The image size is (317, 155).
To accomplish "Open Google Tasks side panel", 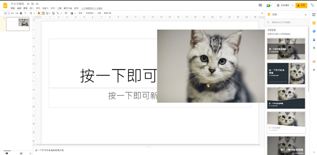I will coord(314,31).
